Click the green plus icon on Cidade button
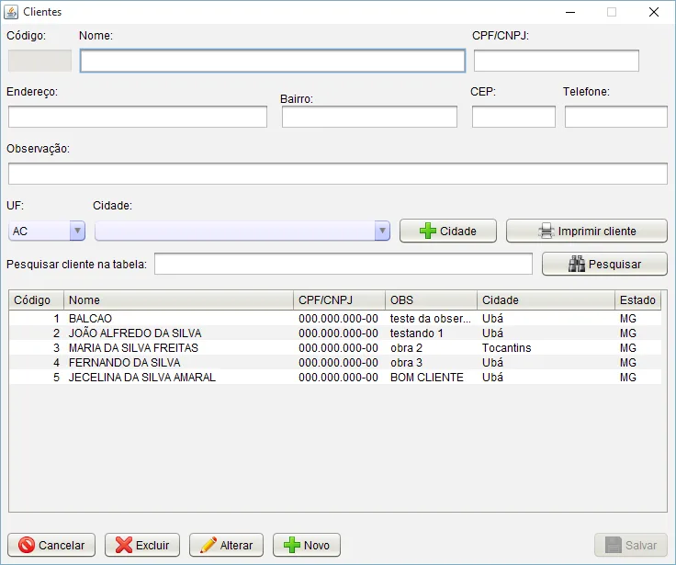The height and width of the screenshot is (565, 676). pyautogui.click(x=428, y=231)
